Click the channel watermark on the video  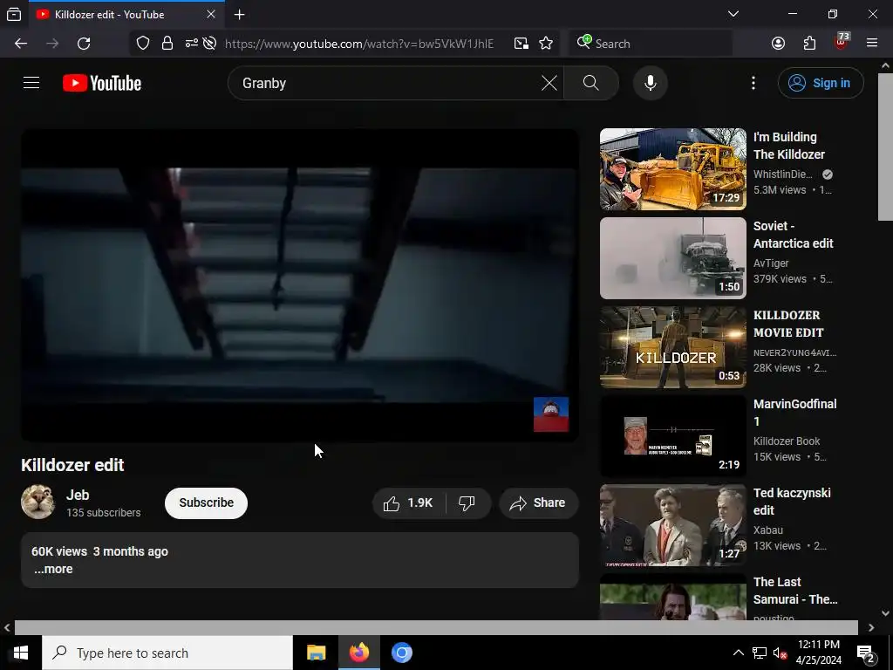pyautogui.click(x=551, y=414)
